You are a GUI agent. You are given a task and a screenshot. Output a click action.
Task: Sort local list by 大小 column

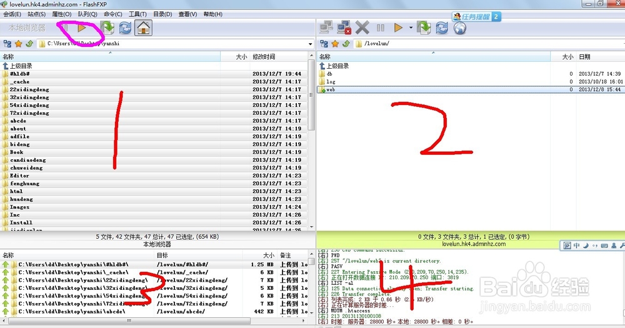click(x=235, y=57)
